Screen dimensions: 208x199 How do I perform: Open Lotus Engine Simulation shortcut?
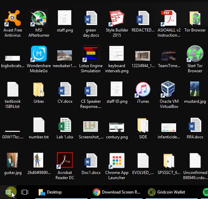[x=91, y=54]
